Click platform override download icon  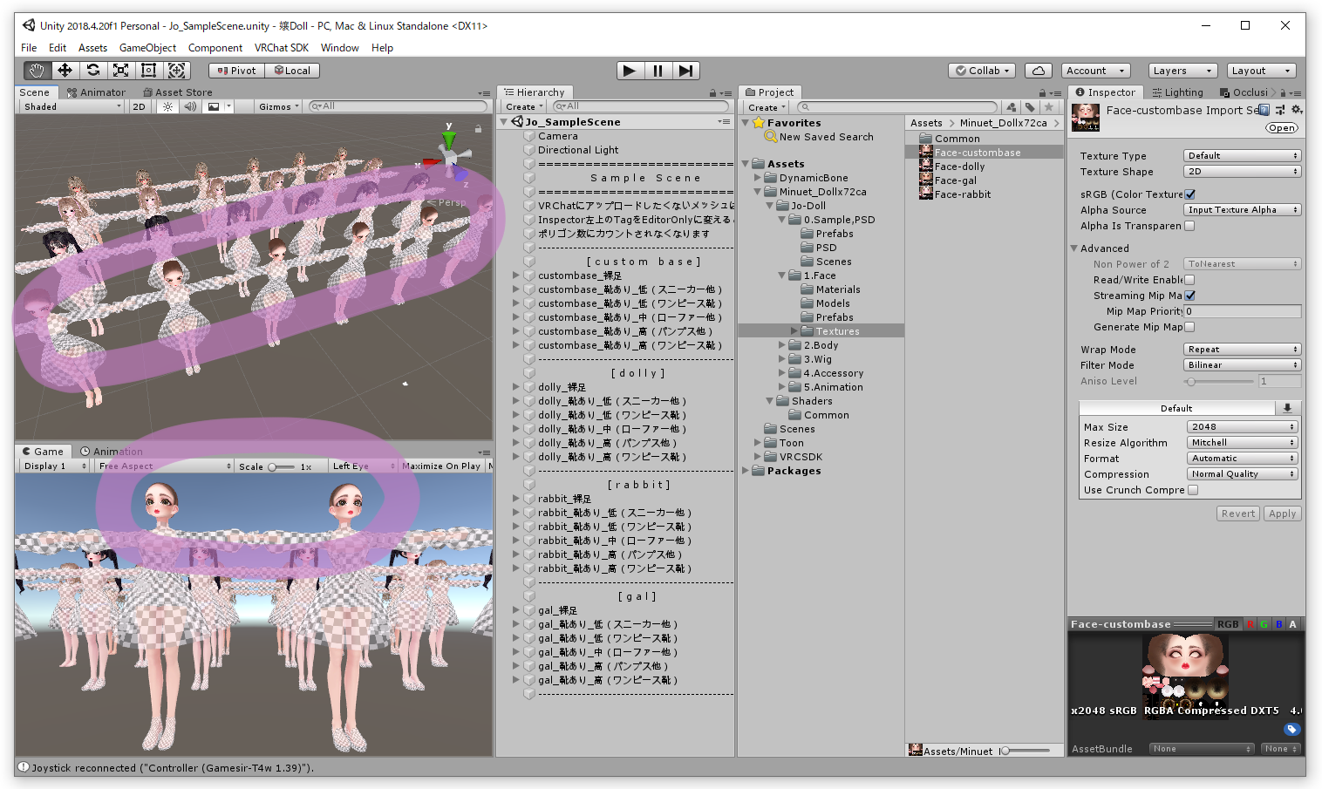point(1287,408)
